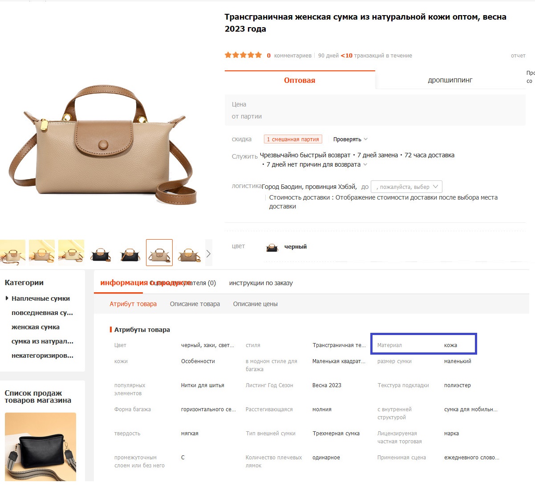
Task: Select first beige bag thumbnail
Action: (x=12, y=253)
